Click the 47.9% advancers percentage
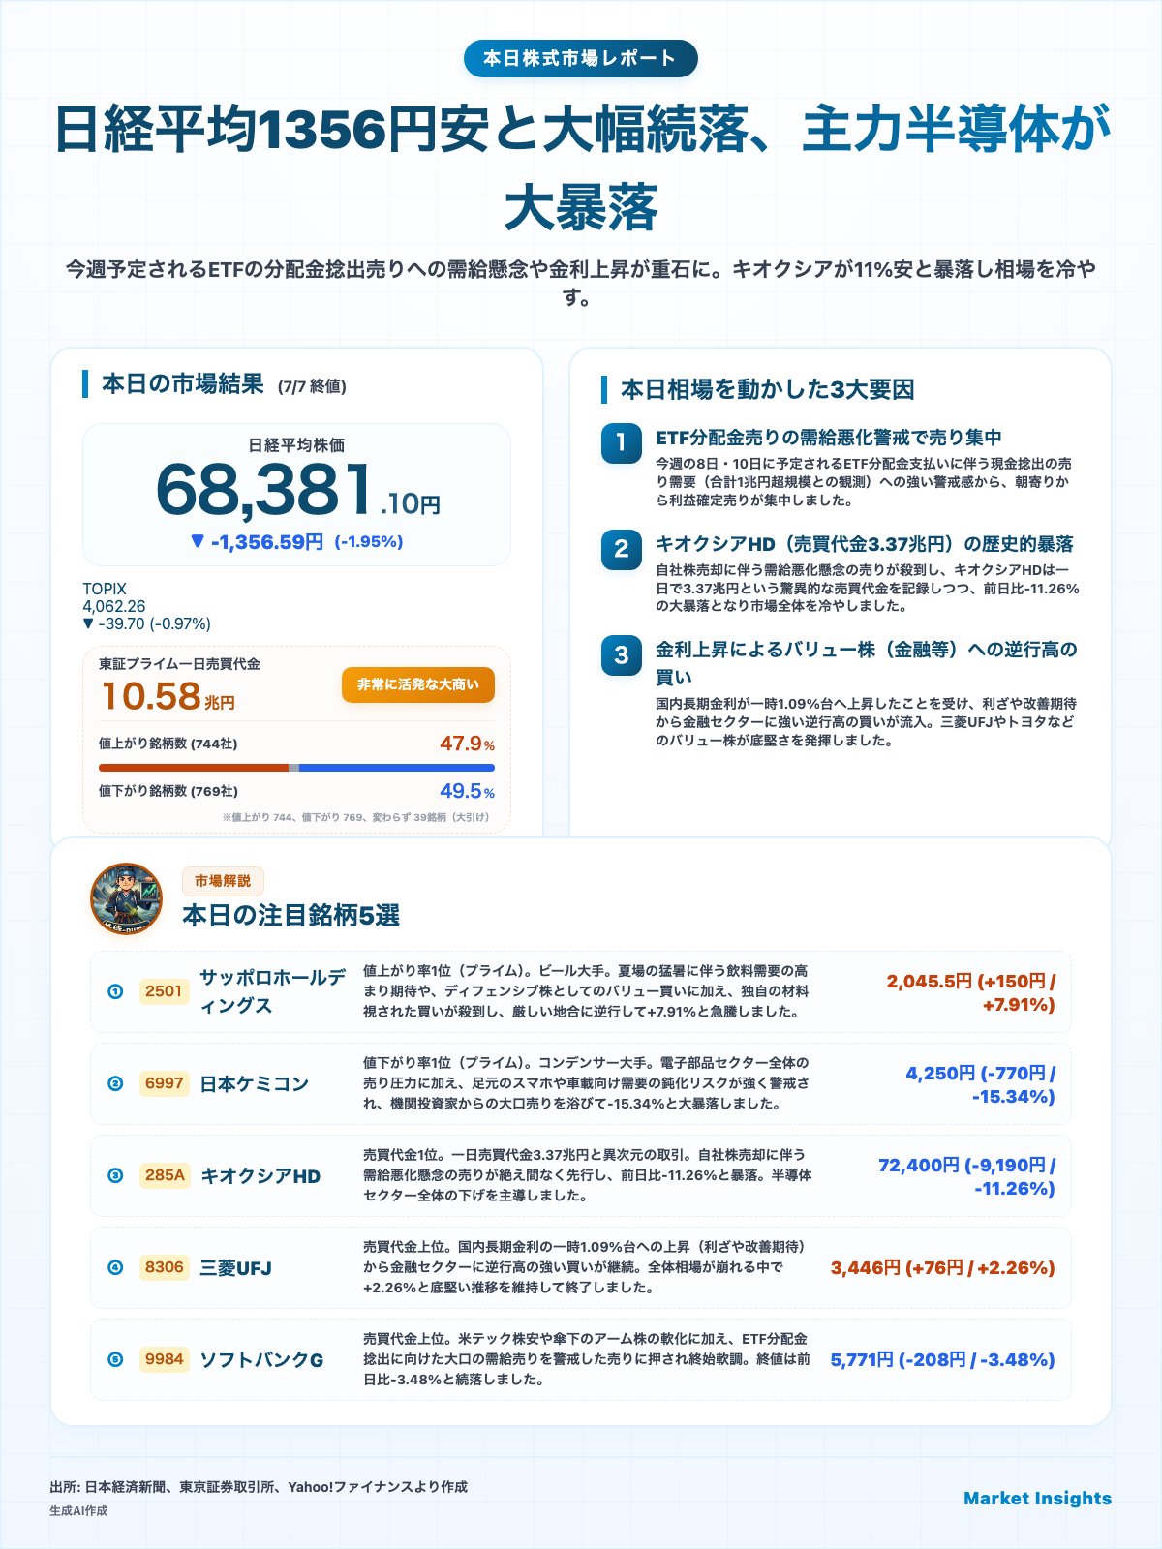Viewport: 1162px width, 1549px height. [467, 744]
